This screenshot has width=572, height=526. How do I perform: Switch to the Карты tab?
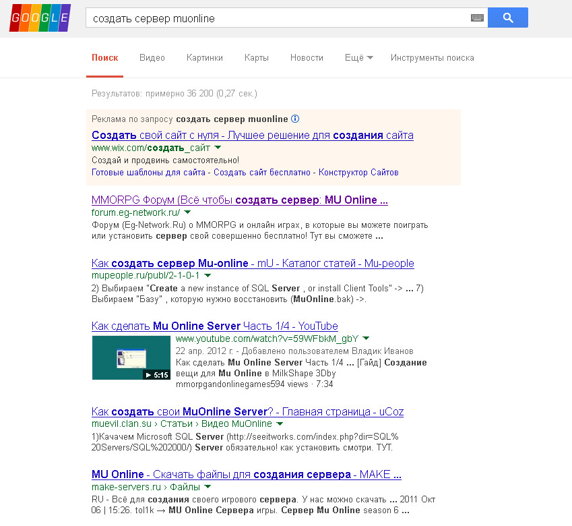pos(257,58)
